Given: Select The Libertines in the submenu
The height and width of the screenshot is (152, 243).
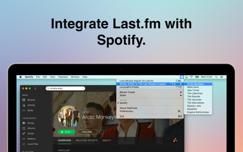Looking at the screenshot, I should (198, 93).
